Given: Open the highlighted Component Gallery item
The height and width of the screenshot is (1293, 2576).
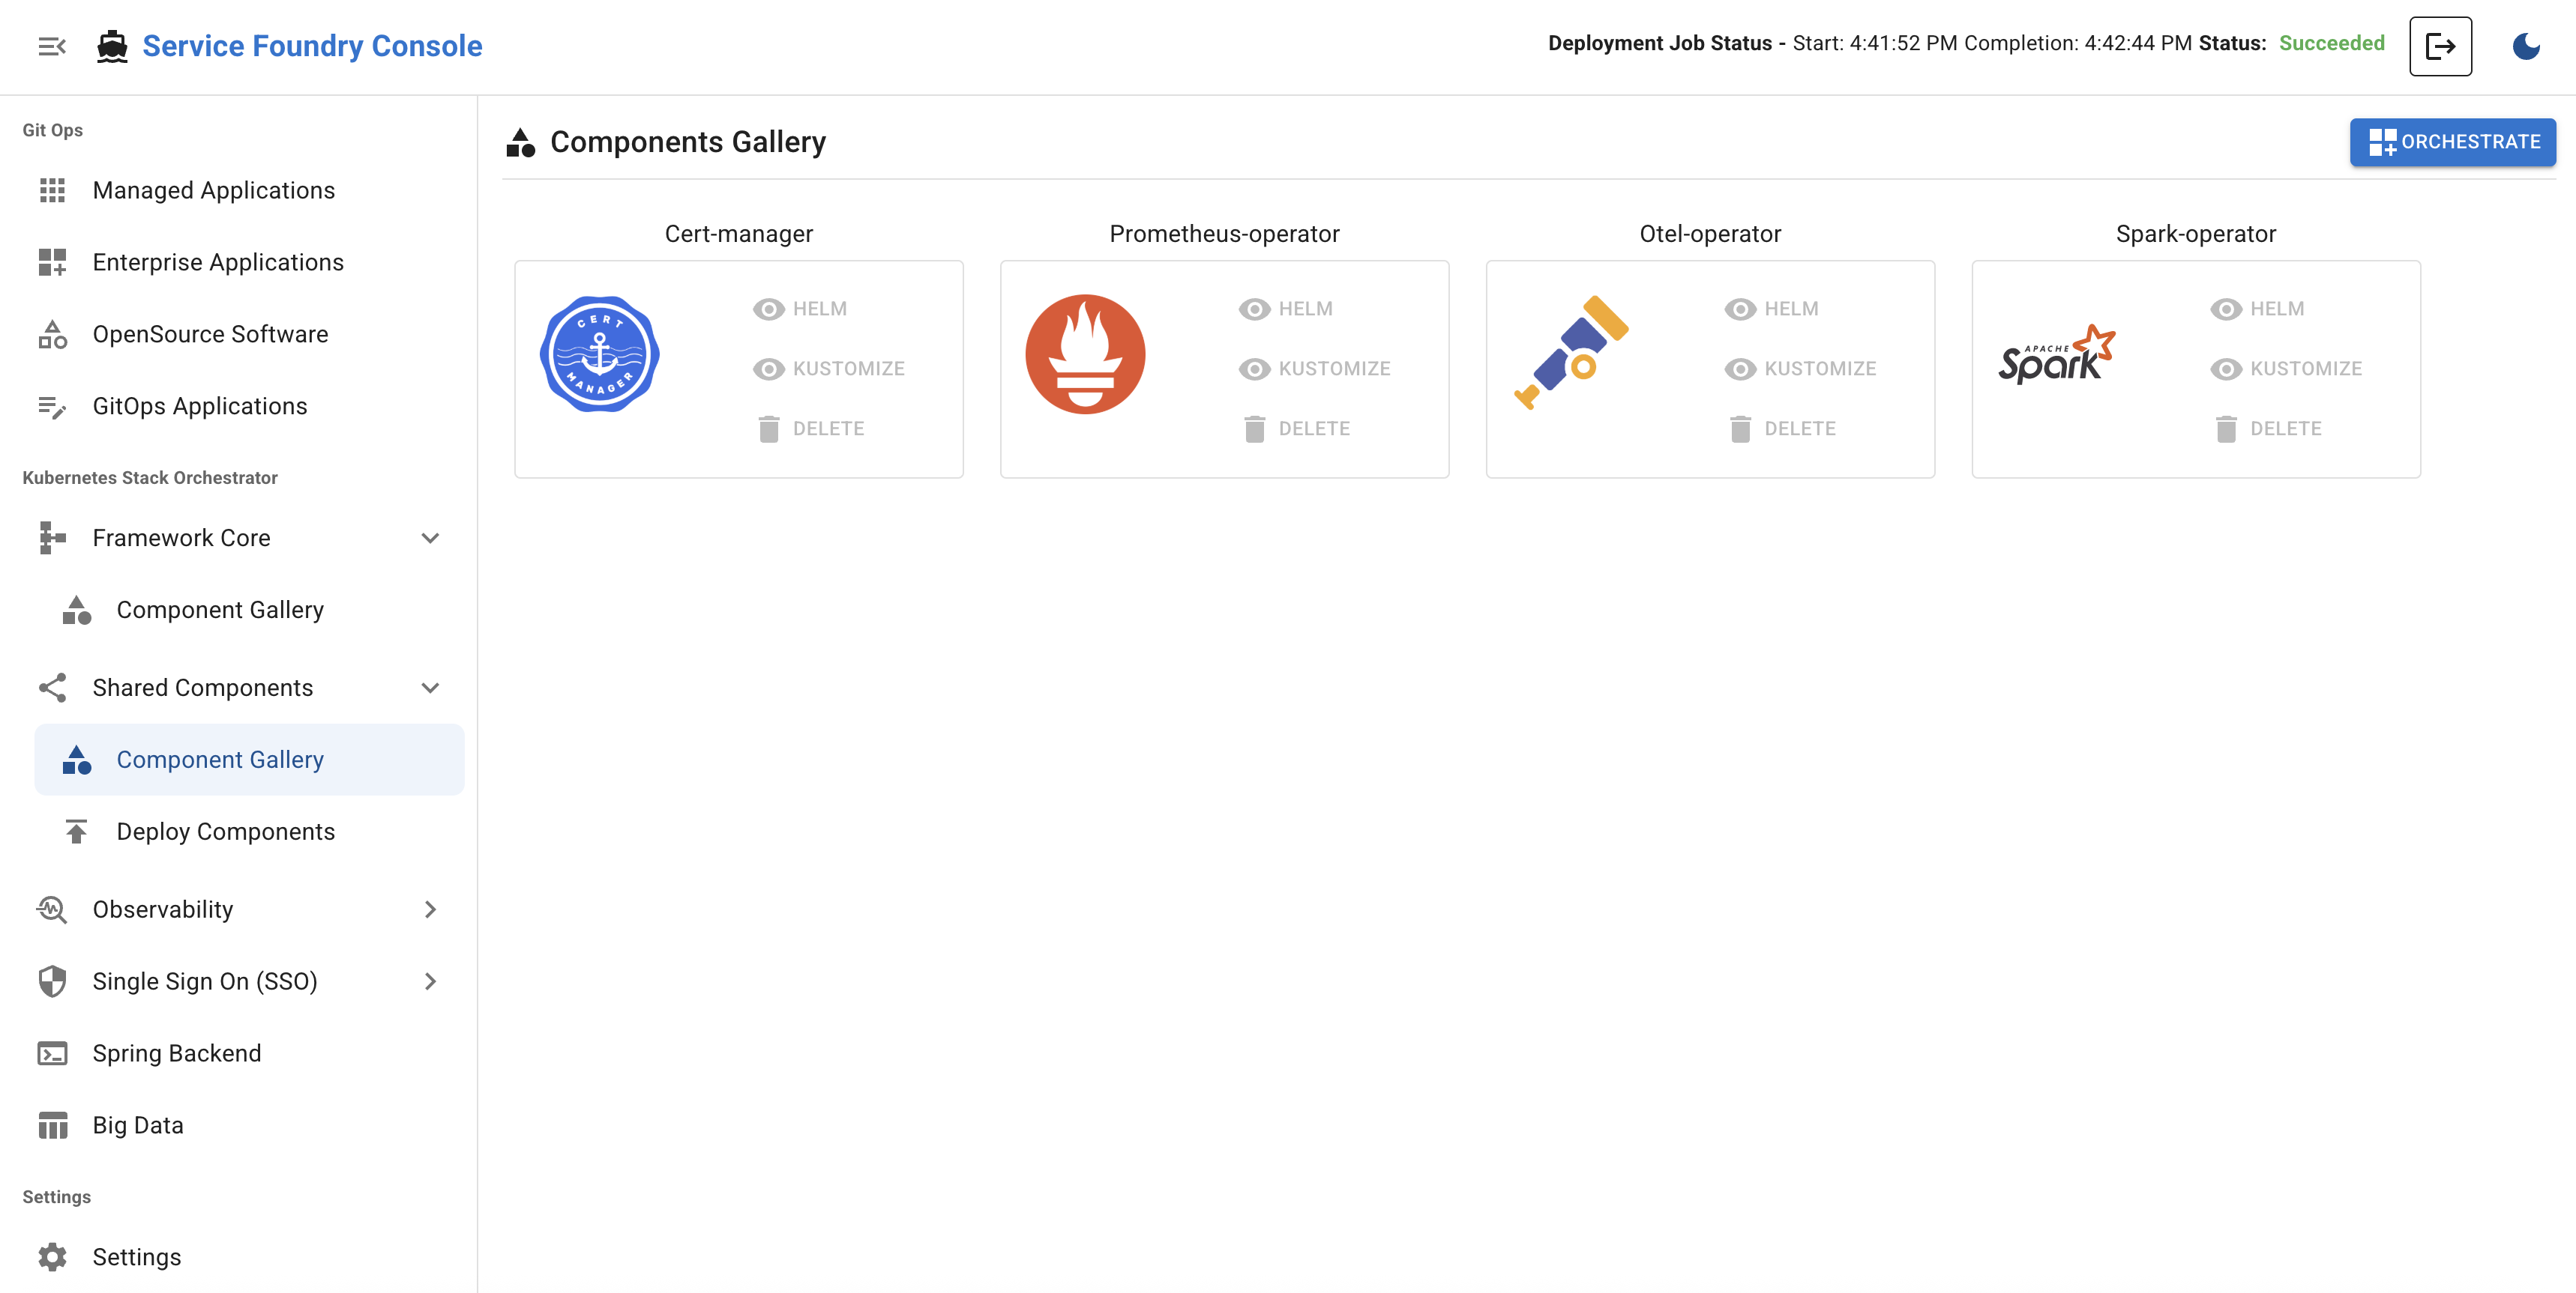Looking at the screenshot, I should [250, 760].
